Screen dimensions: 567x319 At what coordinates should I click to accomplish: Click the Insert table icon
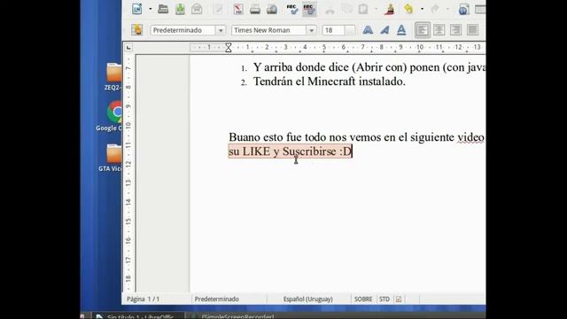coord(480,9)
